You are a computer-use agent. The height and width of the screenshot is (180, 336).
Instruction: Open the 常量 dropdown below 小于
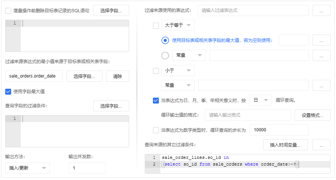[x=178, y=85]
